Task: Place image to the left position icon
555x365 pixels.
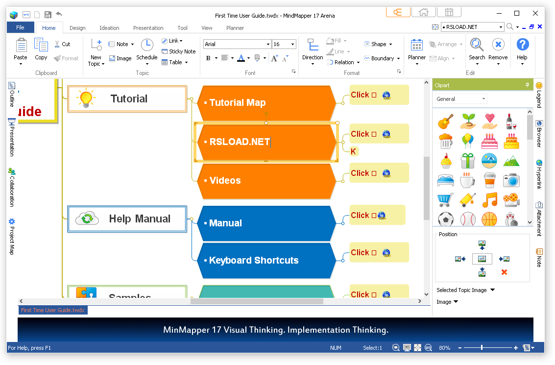Action: pyautogui.click(x=460, y=259)
